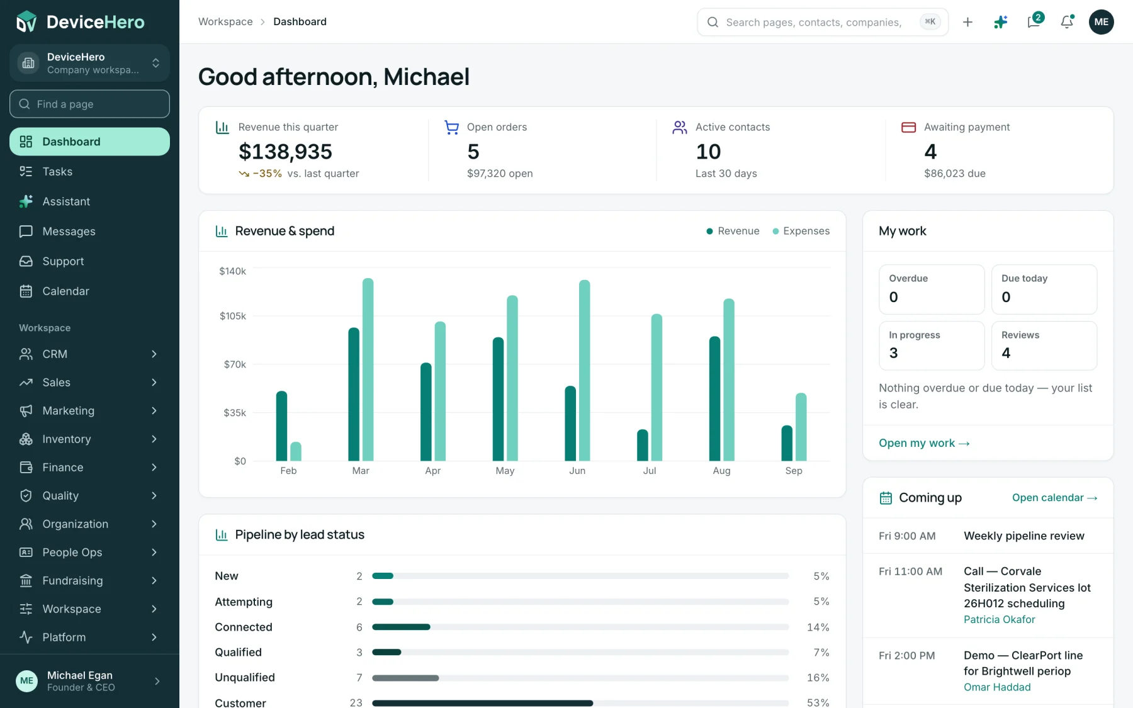The image size is (1133, 708).
Task: Click the Open orders cart icon
Action: click(x=451, y=127)
